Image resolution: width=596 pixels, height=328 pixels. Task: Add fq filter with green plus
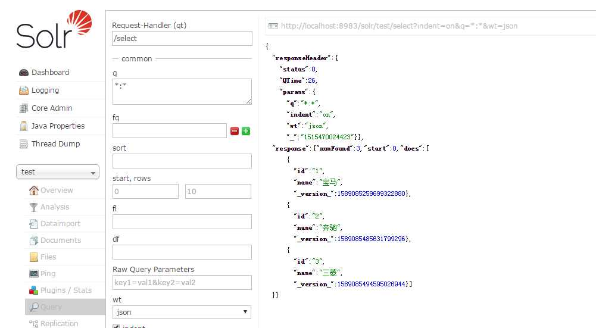pos(246,131)
